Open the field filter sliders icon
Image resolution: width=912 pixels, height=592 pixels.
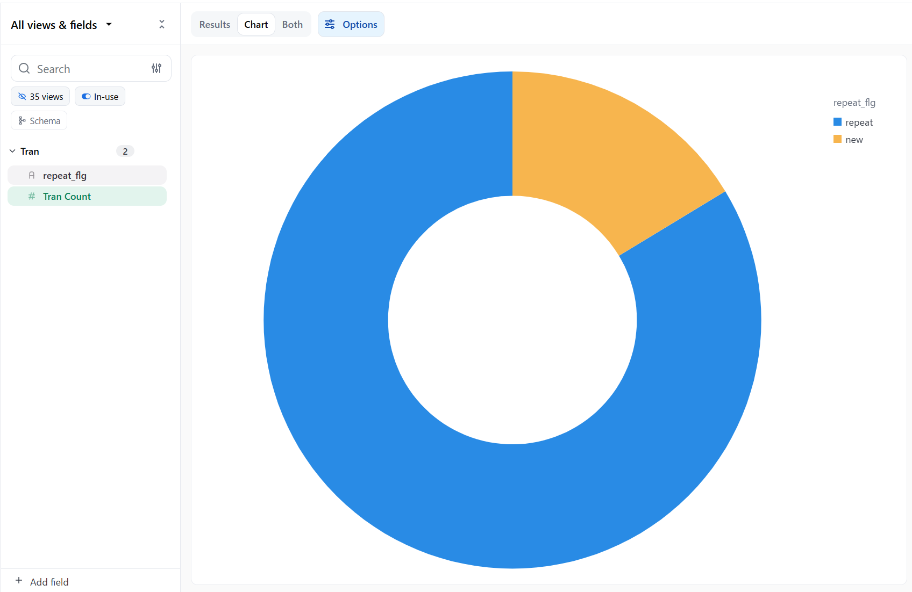[x=156, y=68]
